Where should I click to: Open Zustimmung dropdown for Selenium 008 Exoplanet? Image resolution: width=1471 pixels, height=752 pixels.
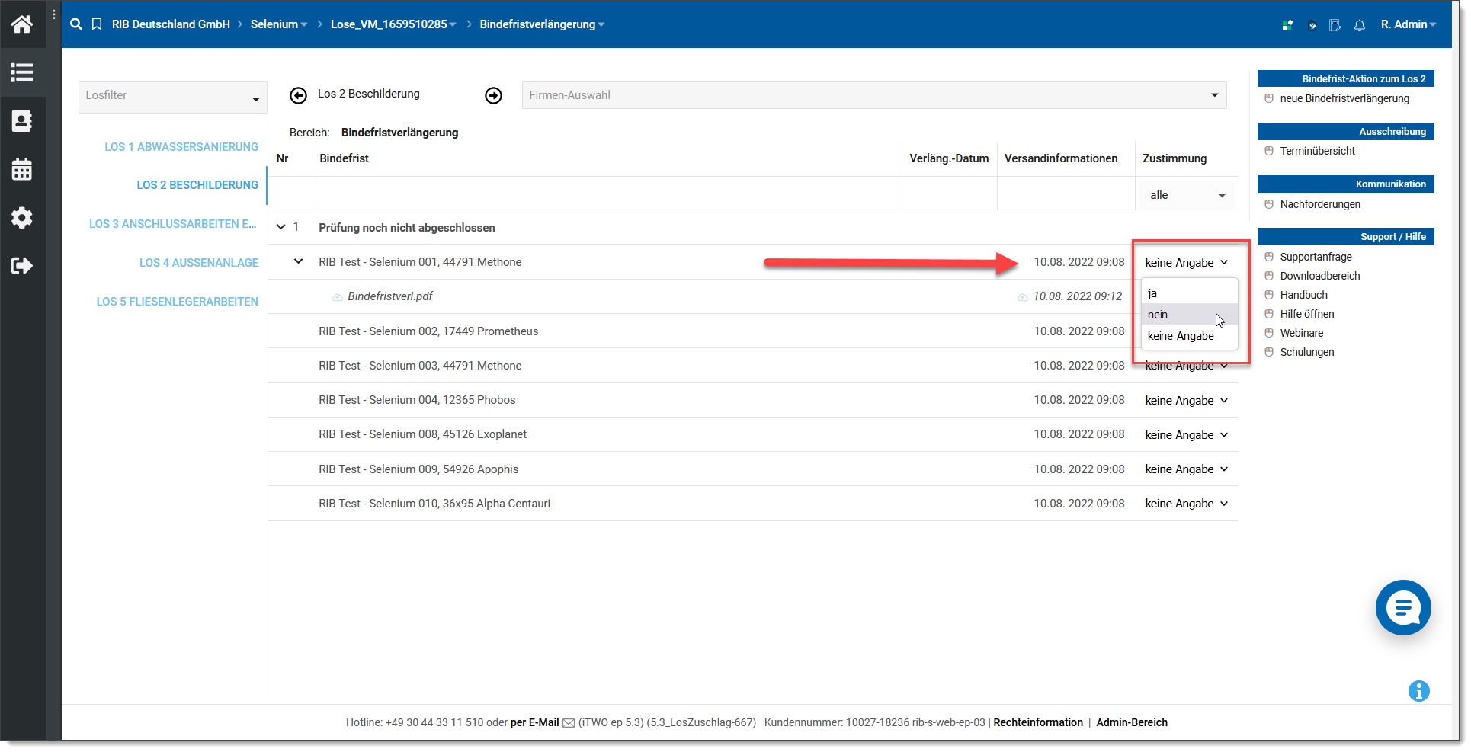click(1187, 435)
